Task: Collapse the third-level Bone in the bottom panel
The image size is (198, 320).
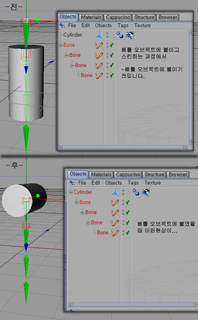Action: [x=88, y=223]
